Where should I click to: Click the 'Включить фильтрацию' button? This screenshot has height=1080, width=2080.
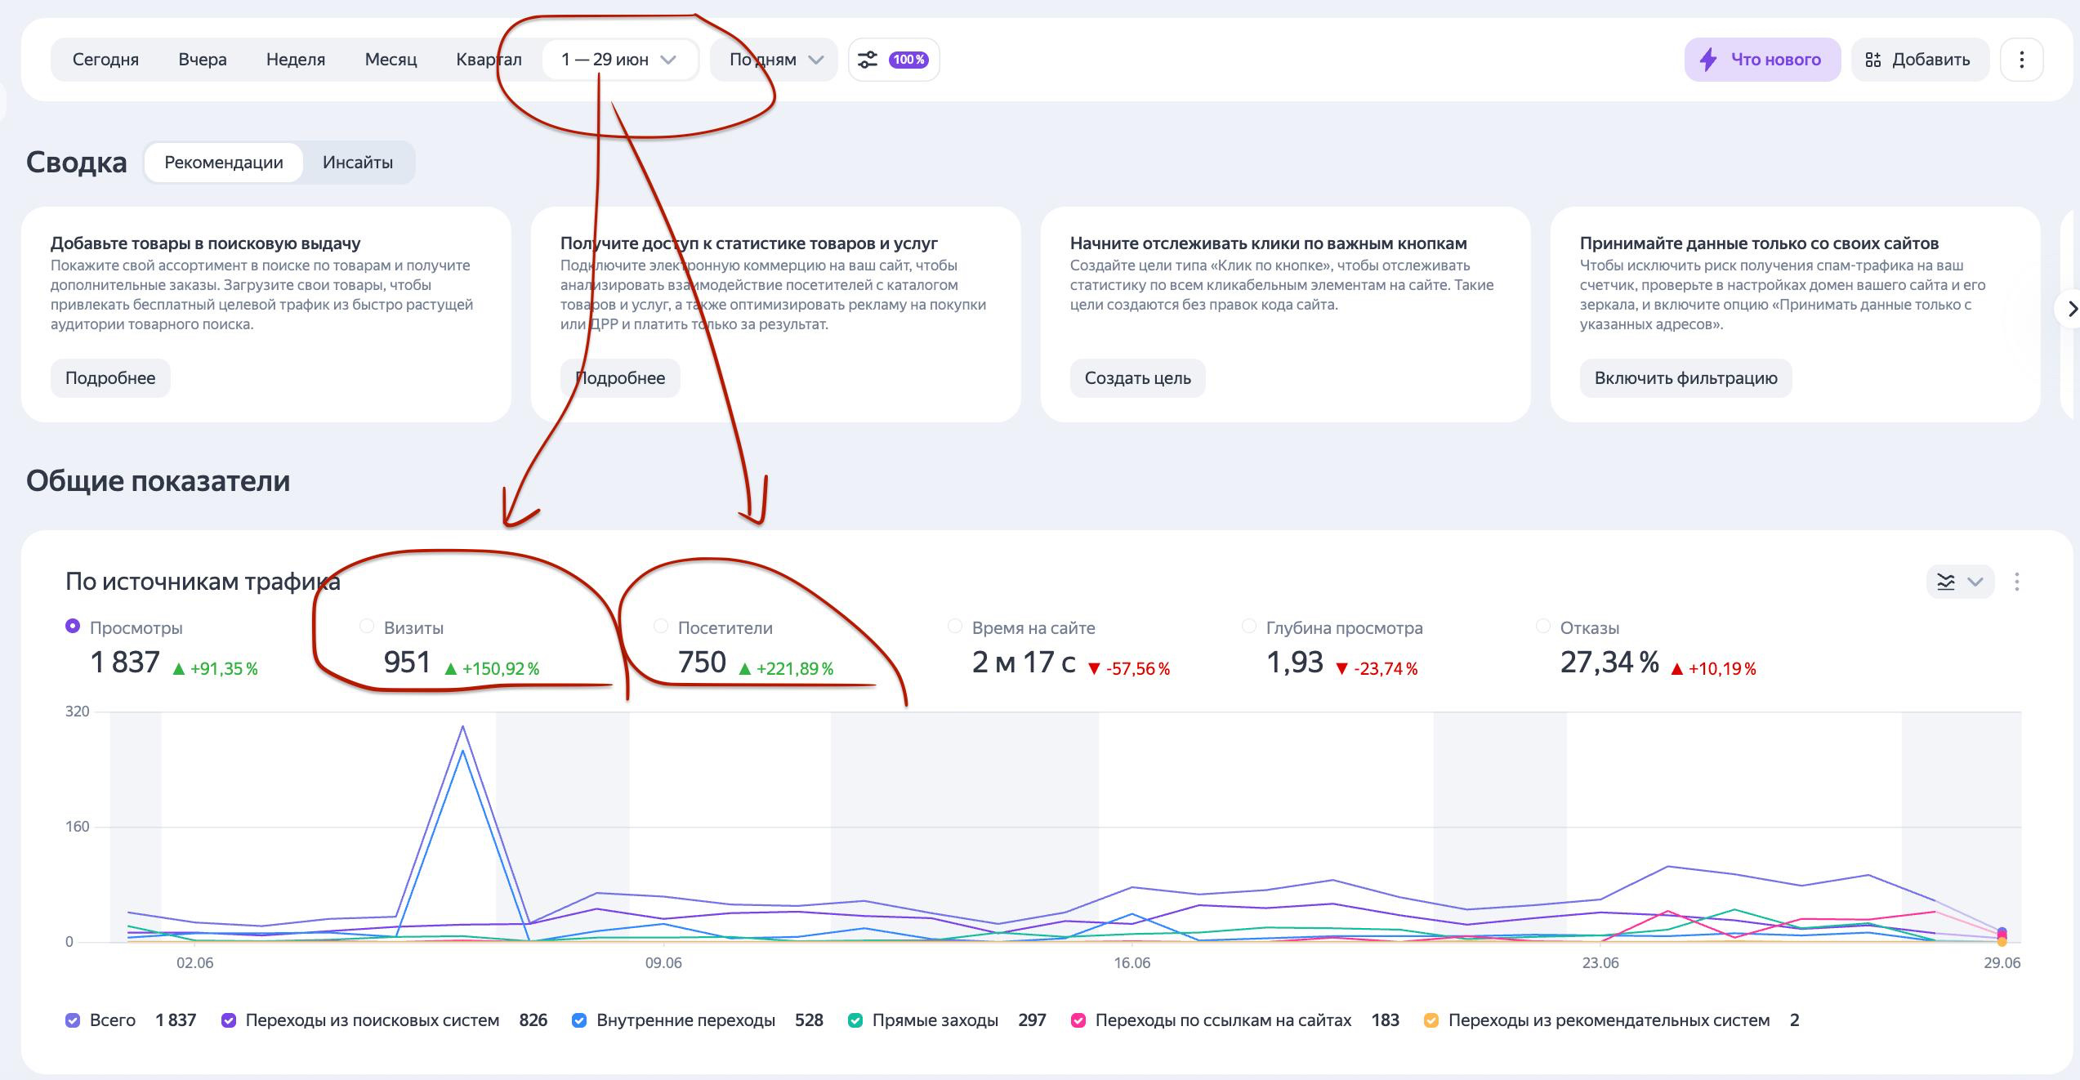coord(1685,378)
